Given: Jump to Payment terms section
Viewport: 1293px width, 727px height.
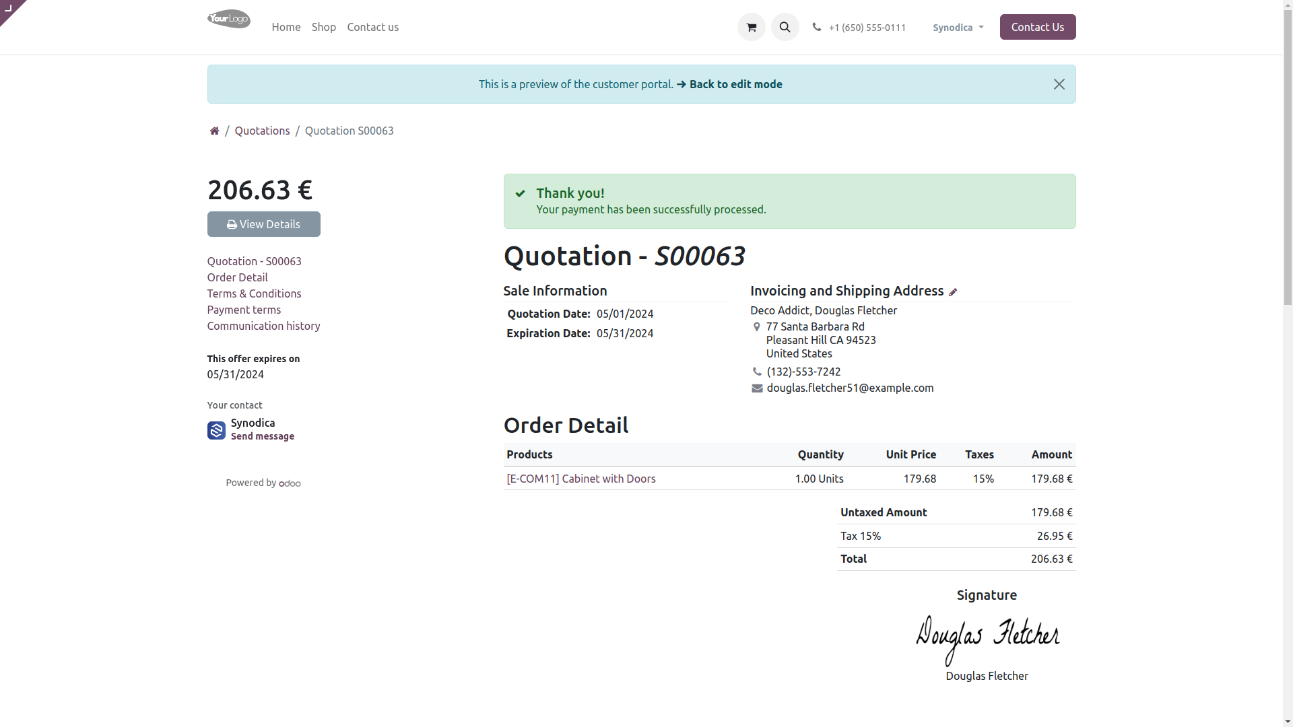Looking at the screenshot, I should click(x=244, y=310).
